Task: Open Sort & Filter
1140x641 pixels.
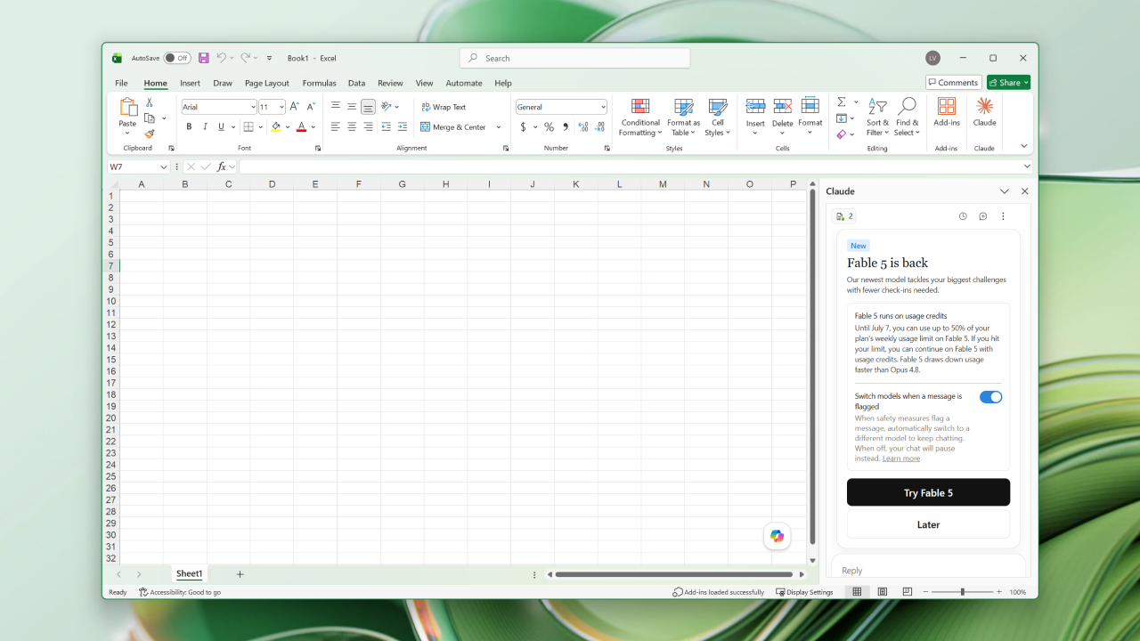Action: (x=877, y=118)
